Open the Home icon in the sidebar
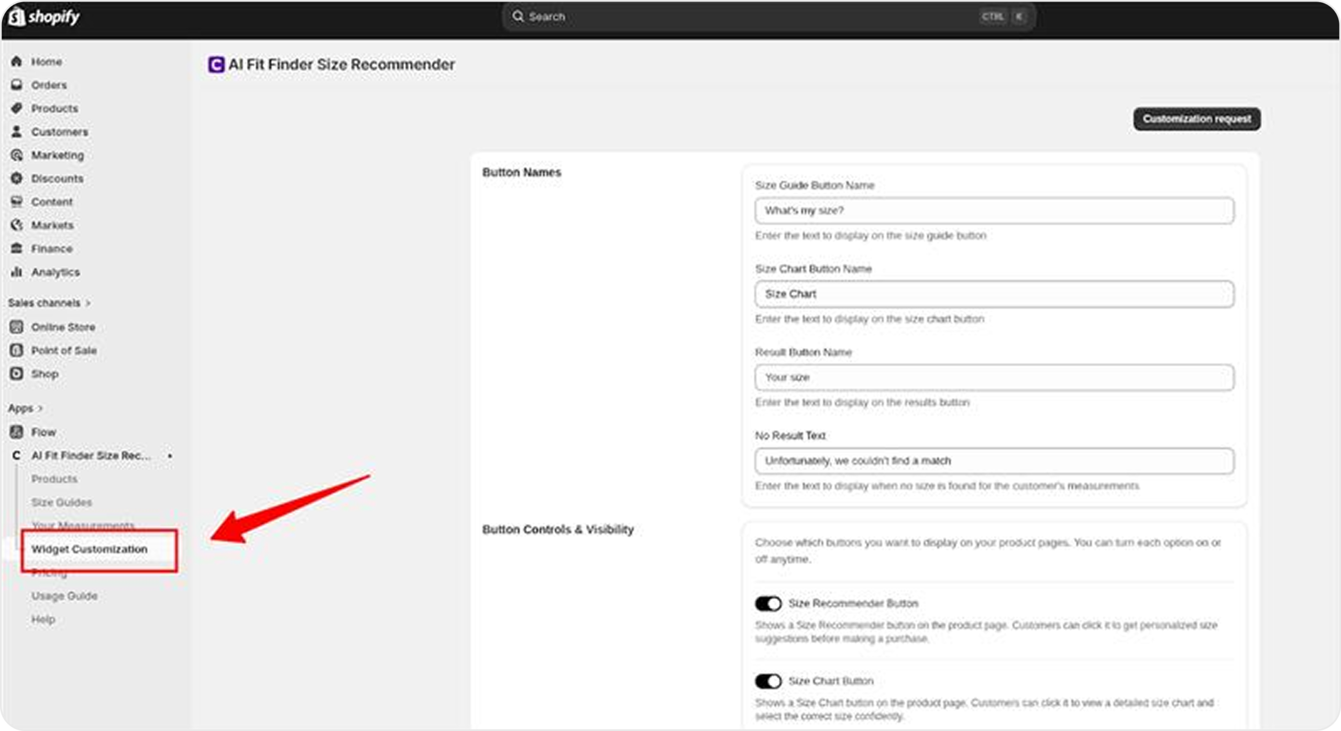 click(x=17, y=61)
